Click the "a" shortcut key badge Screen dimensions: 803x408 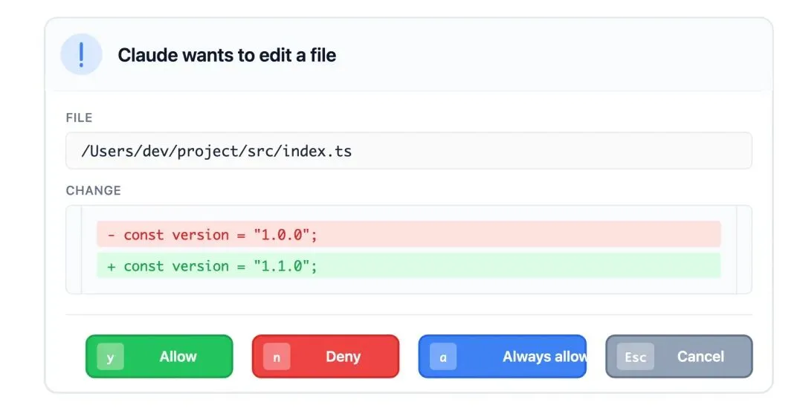(443, 357)
